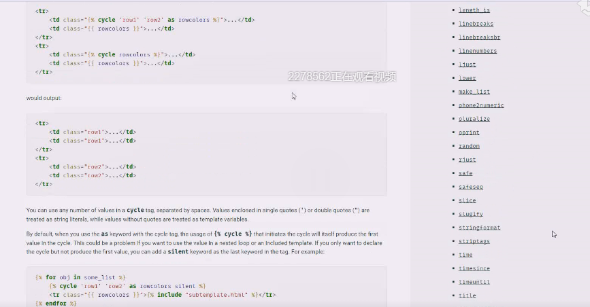The image size is (590, 307).
Task: Open the ljust filter link
Action: (467, 65)
